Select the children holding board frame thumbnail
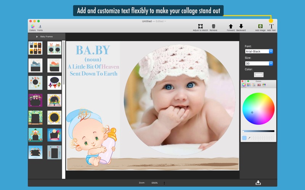This screenshot has width=305, height=190. pyautogui.click(x=35, y=152)
